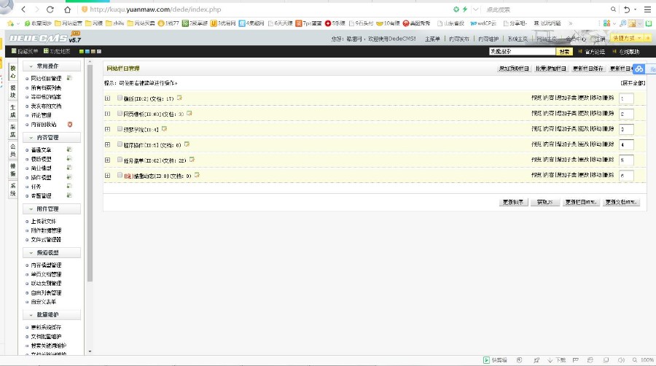Click the blue cloud icon at right edge
656x366 pixels.
click(x=638, y=69)
